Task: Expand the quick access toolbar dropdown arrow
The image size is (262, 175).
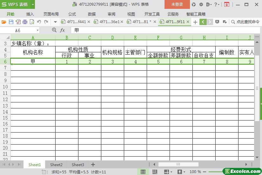Action: (x=55, y=22)
